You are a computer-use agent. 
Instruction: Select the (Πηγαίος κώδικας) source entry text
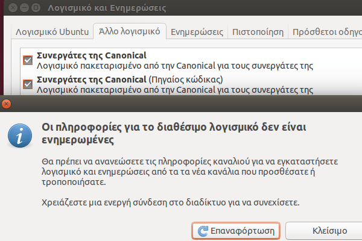(x=186, y=80)
